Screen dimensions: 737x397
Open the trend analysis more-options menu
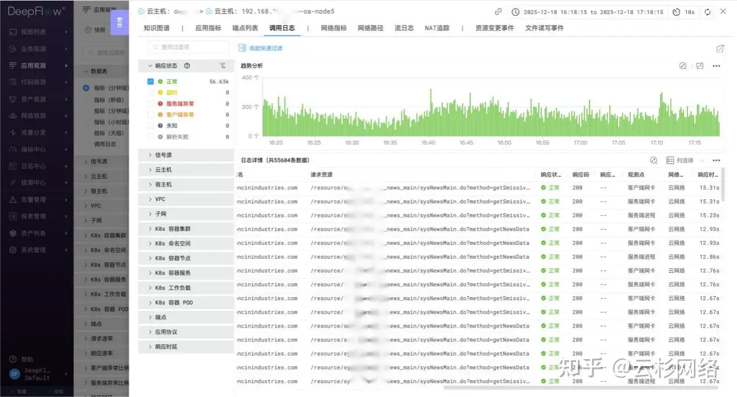tap(717, 66)
